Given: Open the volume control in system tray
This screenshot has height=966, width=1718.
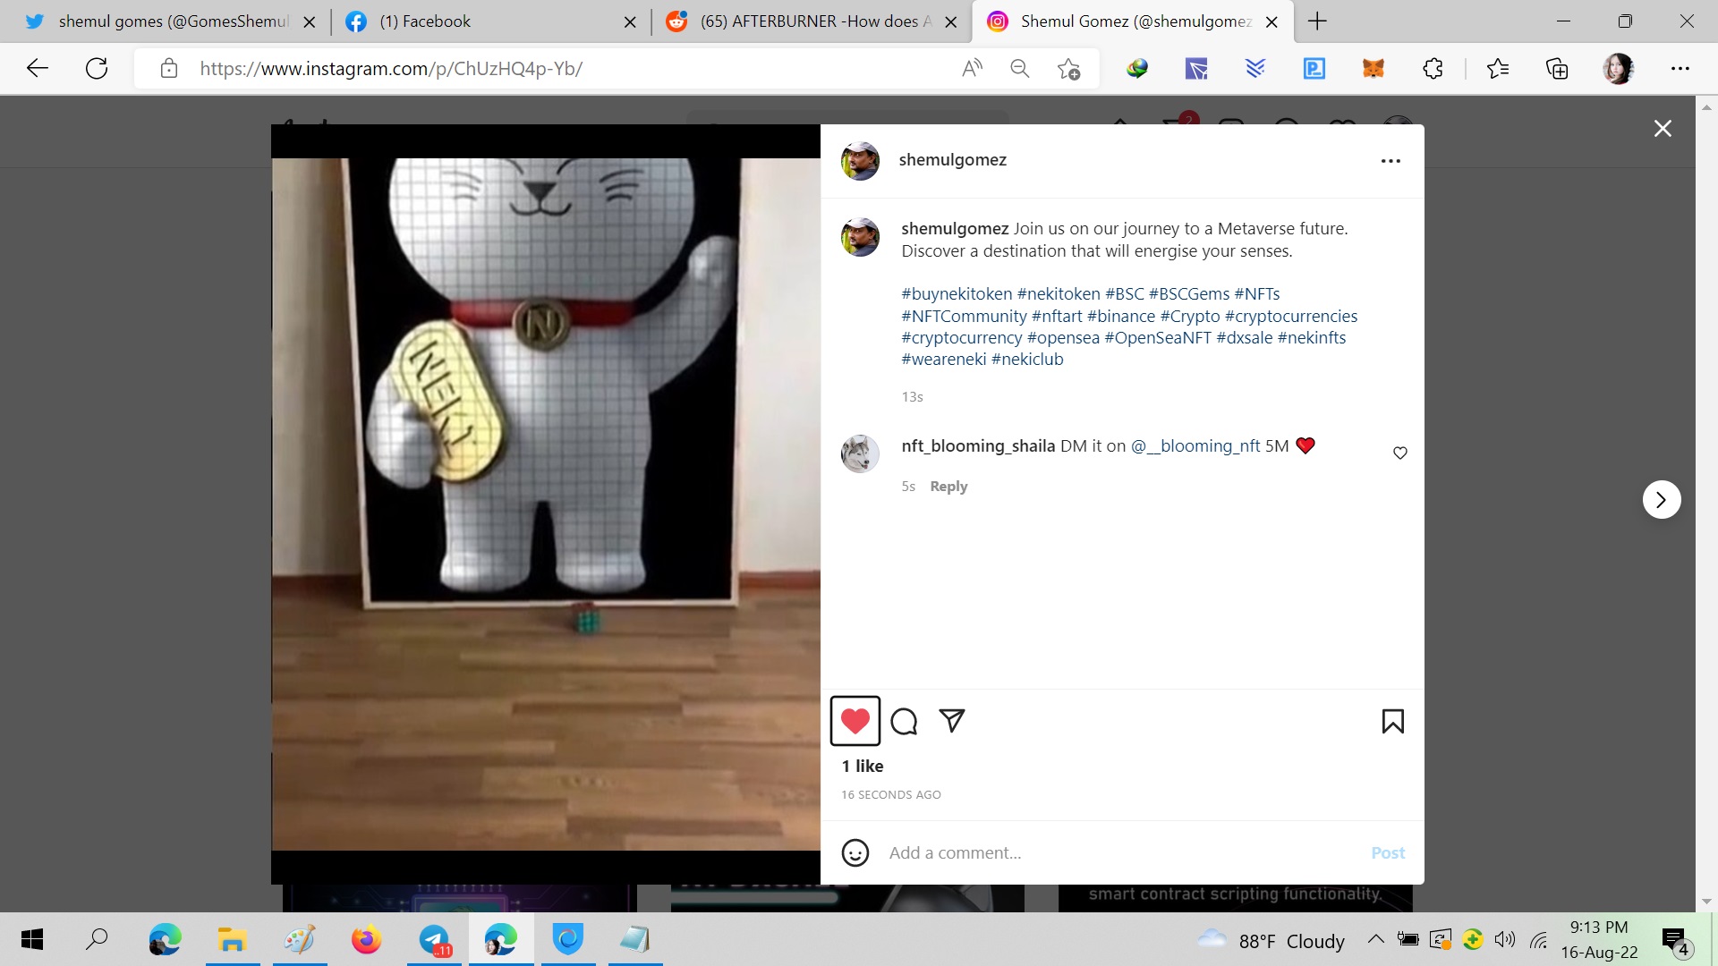Looking at the screenshot, I should [x=1505, y=939].
